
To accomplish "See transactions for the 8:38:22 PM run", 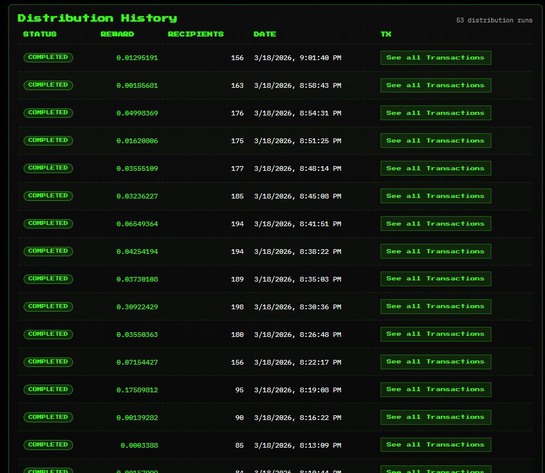I will click(435, 252).
